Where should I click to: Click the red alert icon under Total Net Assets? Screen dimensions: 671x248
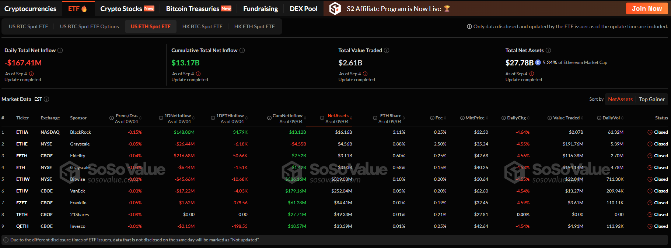pyautogui.click(x=531, y=74)
